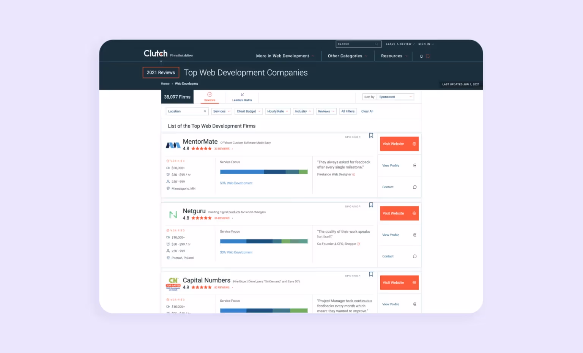Open the saved bookmarks icon in navigation
The width and height of the screenshot is (583, 353).
(428, 56)
